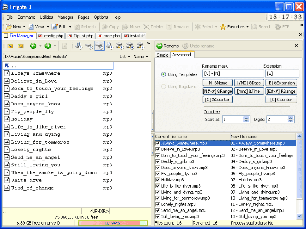The image size is (306, 229).
Task: Switch to the Simple rename tab
Action: (x=162, y=55)
